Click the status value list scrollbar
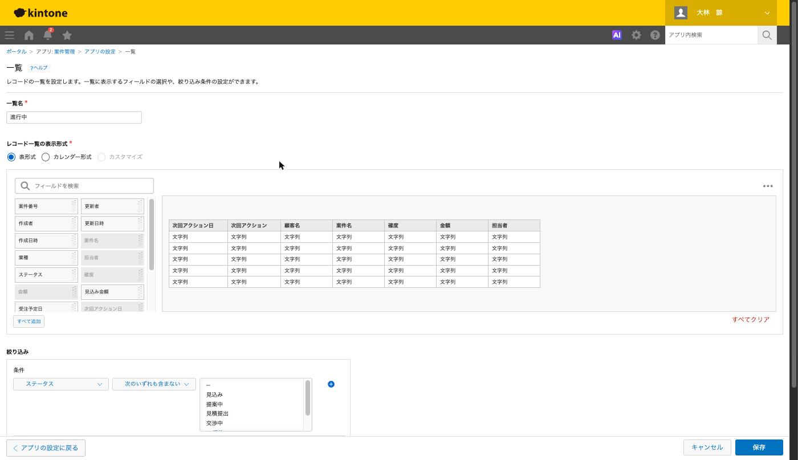This screenshot has width=798, height=460. click(308, 398)
